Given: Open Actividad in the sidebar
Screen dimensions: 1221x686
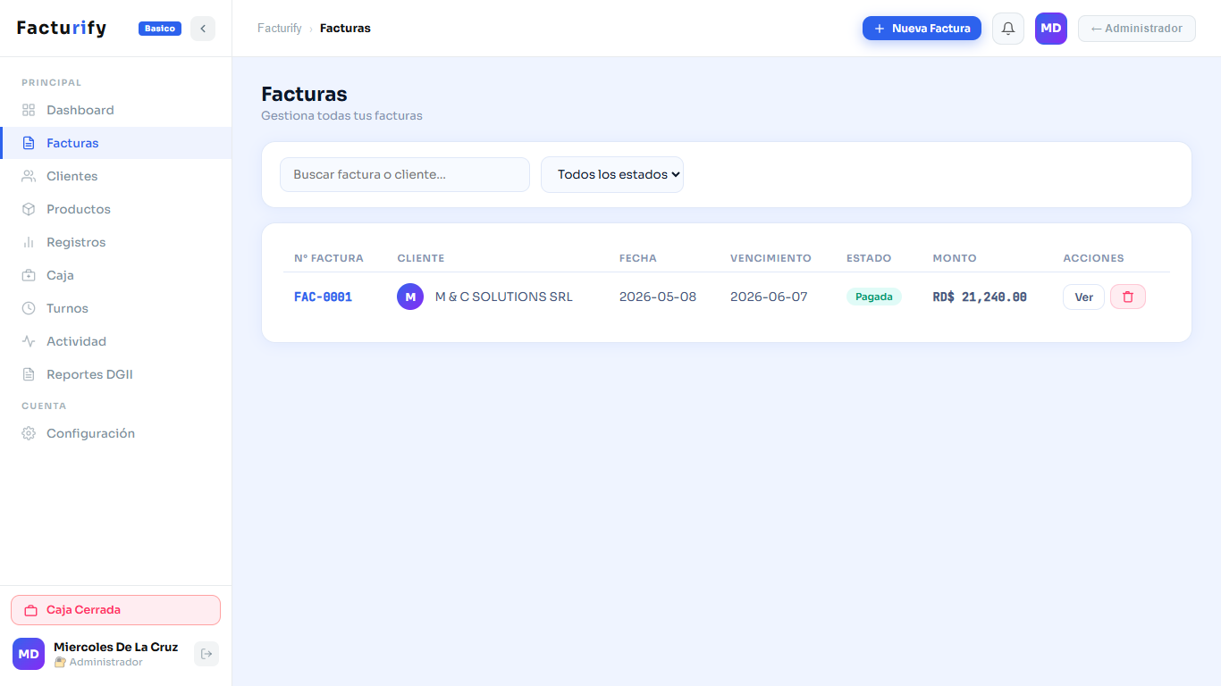Looking at the screenshot, I should 115,341.
